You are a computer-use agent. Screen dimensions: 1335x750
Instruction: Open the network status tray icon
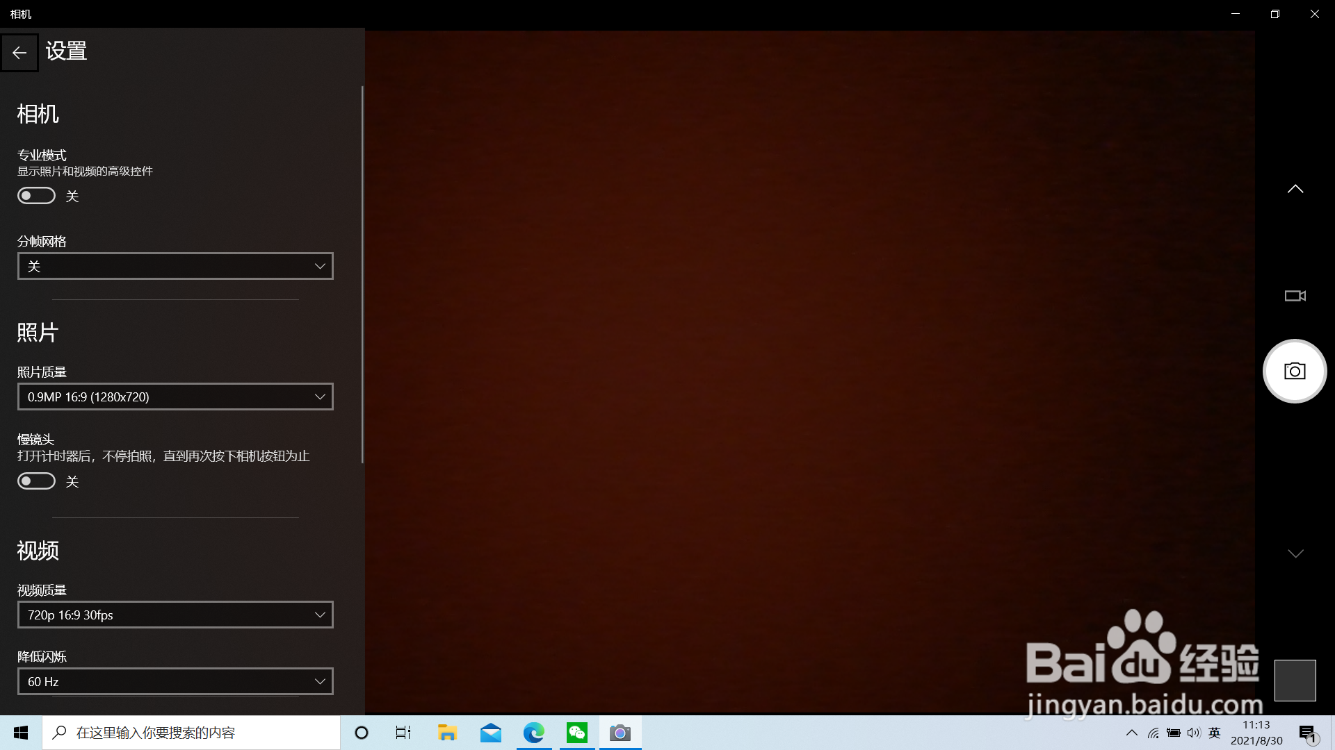pos(1154,733)
